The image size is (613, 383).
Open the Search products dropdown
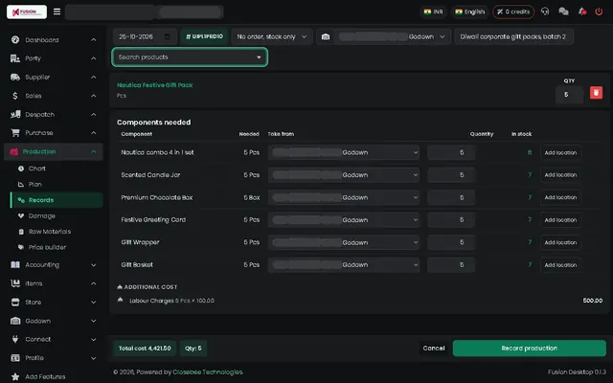[x=190, y=57]
